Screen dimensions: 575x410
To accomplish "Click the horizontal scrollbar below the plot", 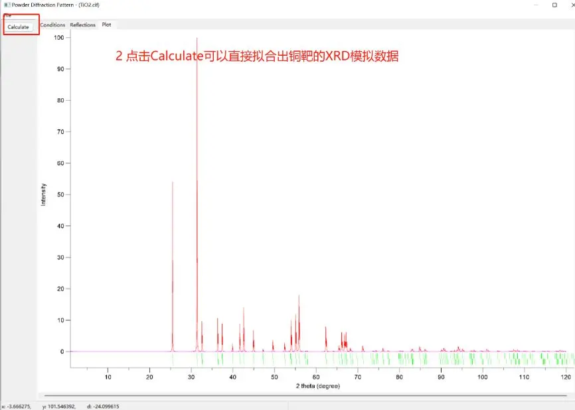I will [x=305, y=395].
